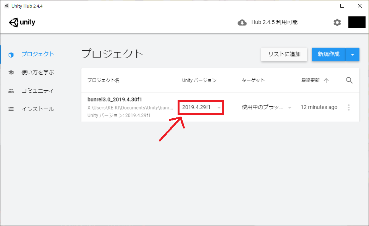This screenshot has width=369, height=226.
Task: Click the graduation cap icon for 使い方を学ぶ
Action: 11,72
